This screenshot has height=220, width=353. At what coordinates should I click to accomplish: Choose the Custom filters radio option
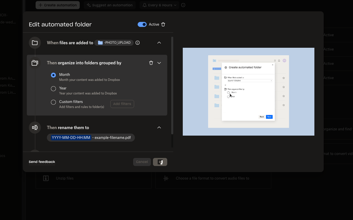[x=53, y=102]
